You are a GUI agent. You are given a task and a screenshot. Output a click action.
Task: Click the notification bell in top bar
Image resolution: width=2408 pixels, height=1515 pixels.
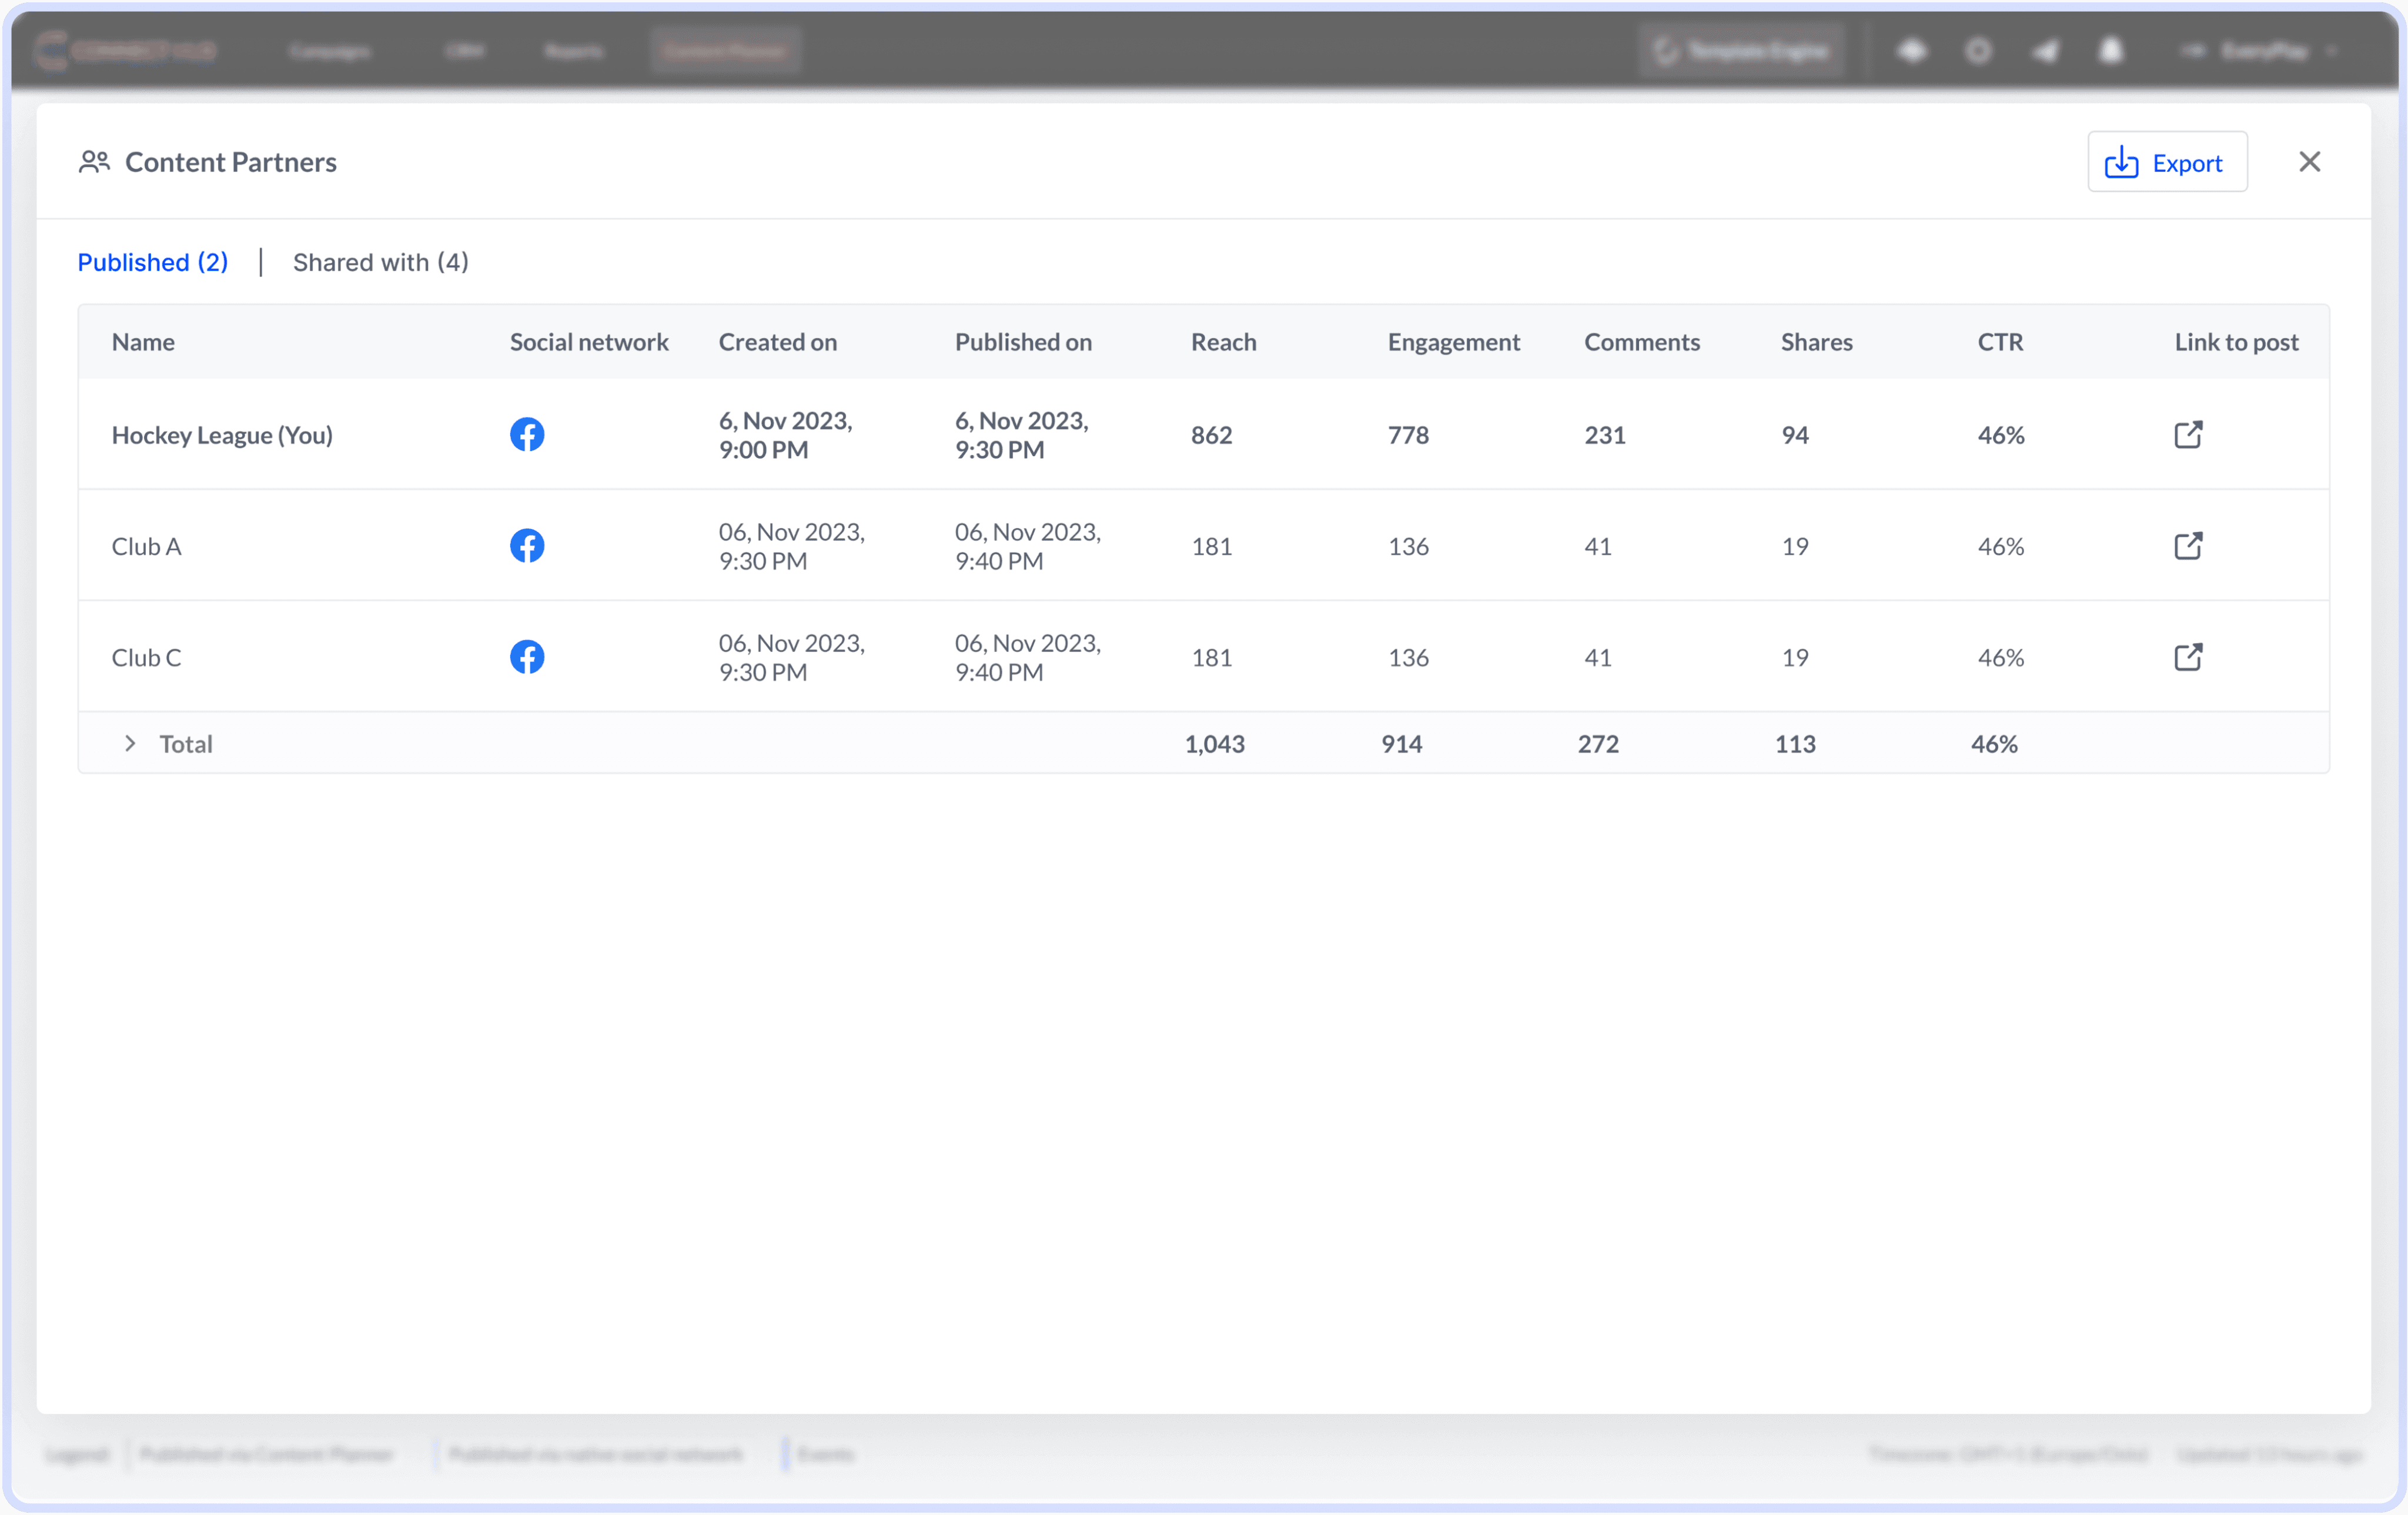click(x=2110, y=50)
